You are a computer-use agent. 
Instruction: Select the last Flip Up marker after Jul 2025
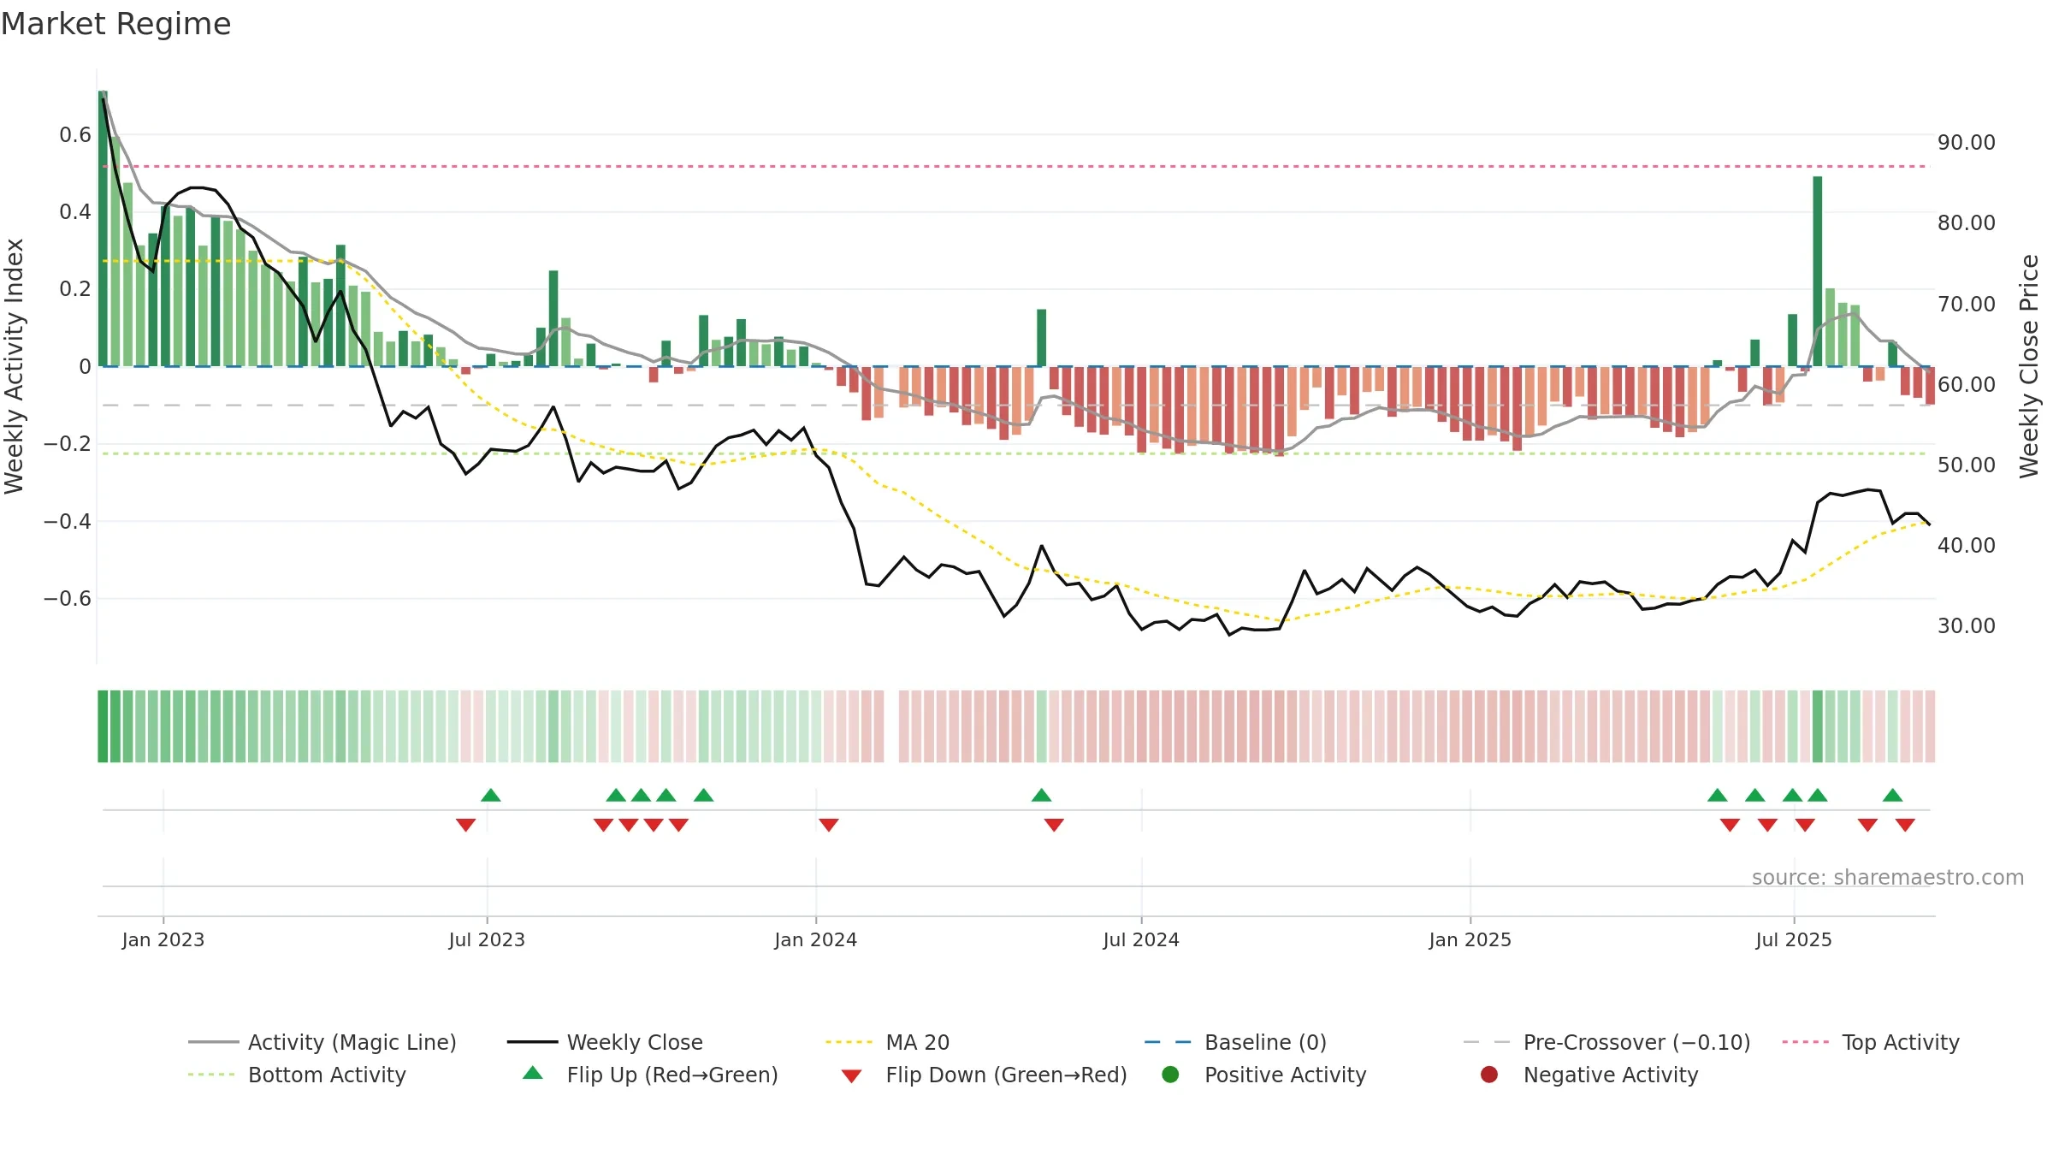point(1892,796)
